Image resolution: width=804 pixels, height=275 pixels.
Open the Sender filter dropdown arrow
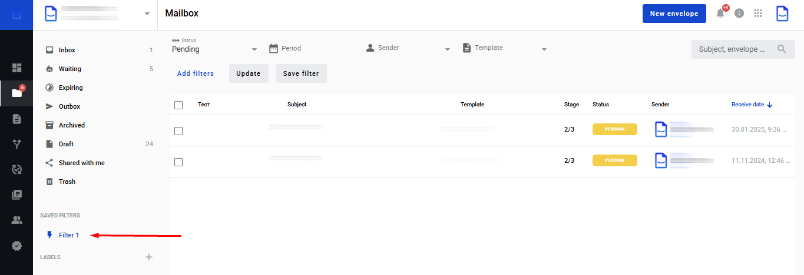[x=448, y=49]
